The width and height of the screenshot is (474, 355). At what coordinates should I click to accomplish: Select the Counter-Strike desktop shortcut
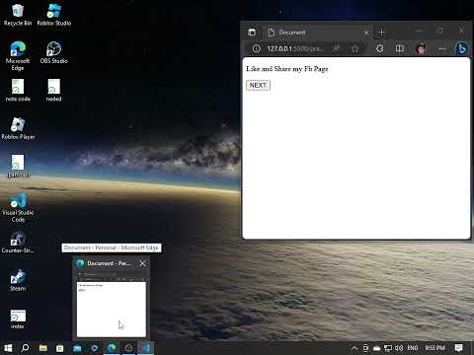click(18, 242)
